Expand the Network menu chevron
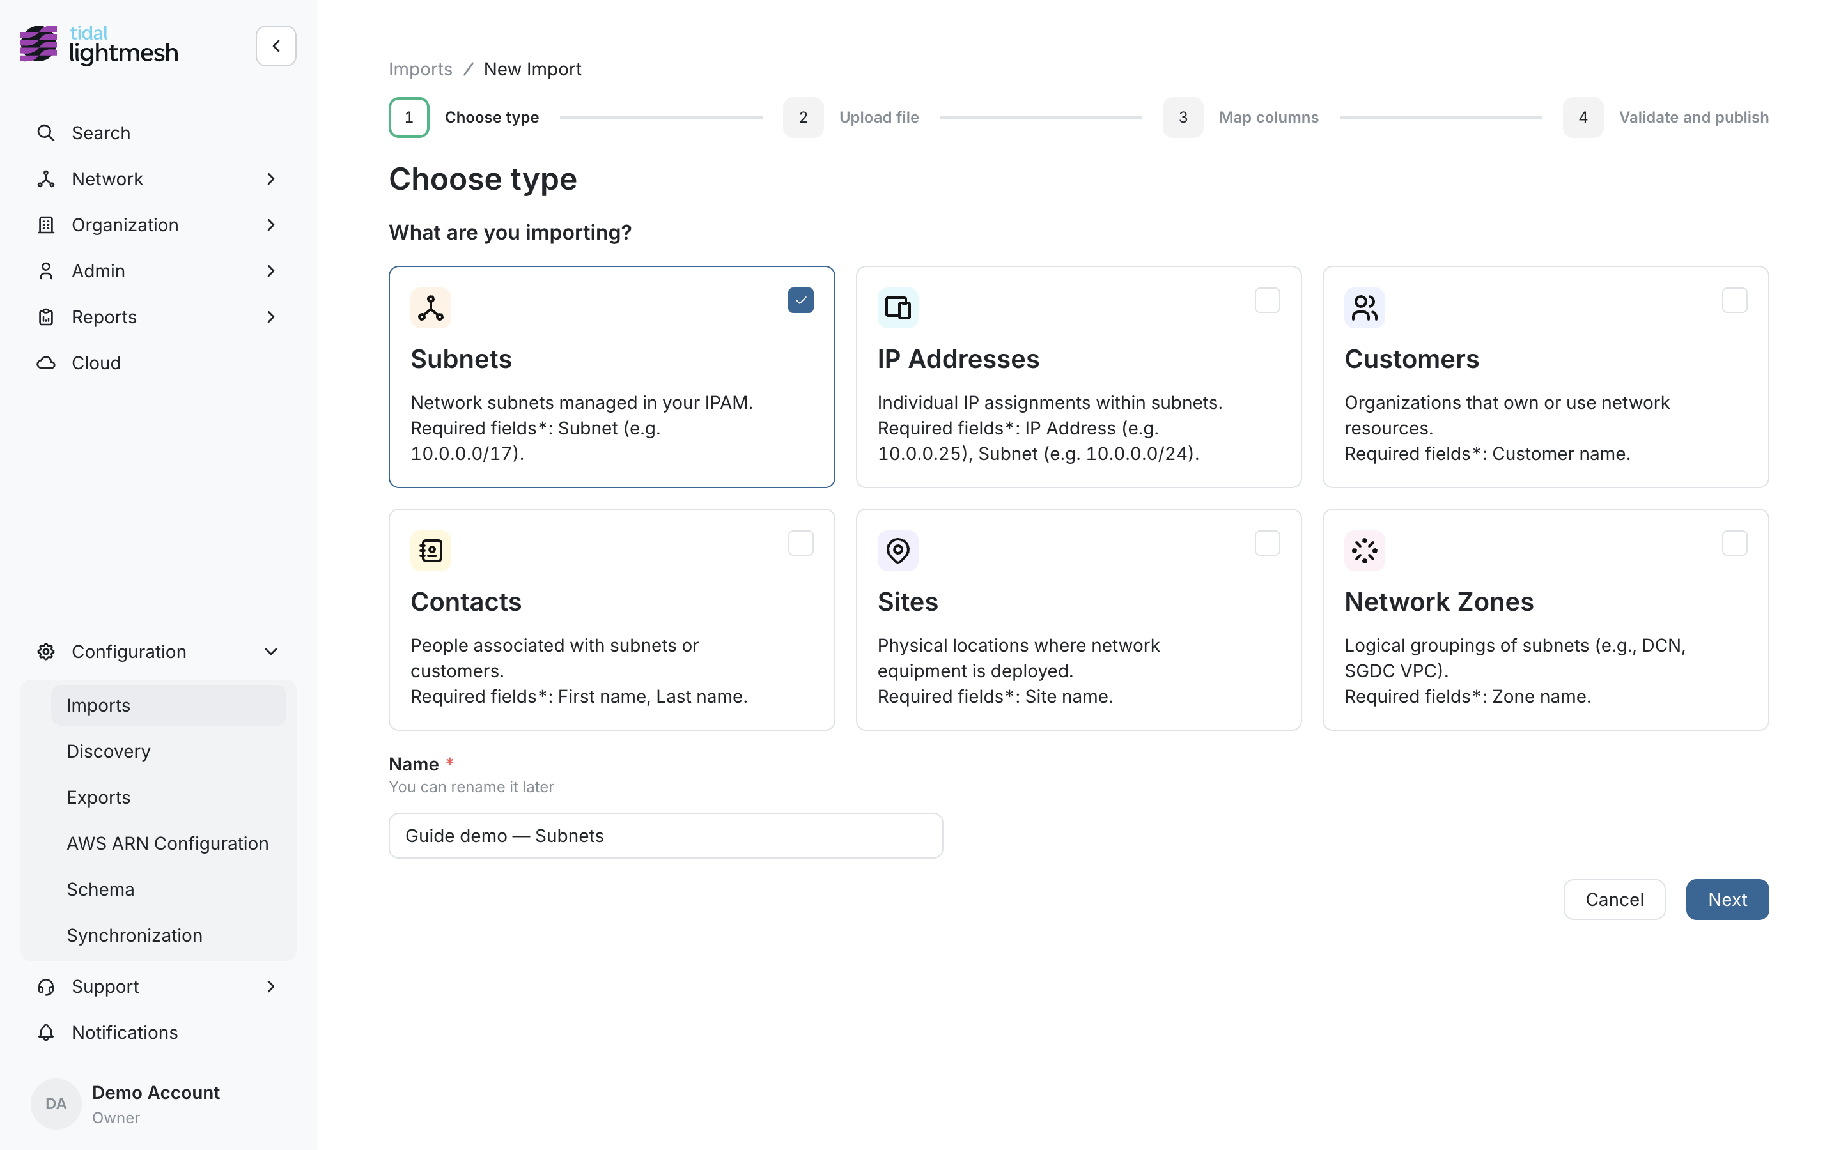The height and width of the screenshot is (1150, 1841). (x=271, y=179)
